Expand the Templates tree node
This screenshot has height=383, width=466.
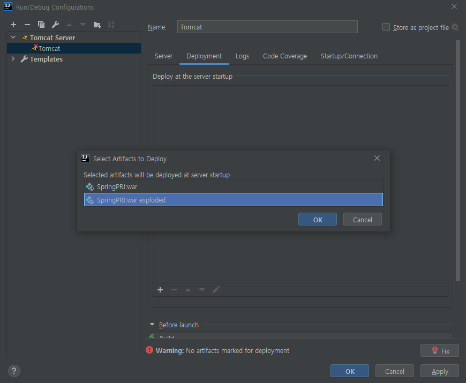[13, 59]
